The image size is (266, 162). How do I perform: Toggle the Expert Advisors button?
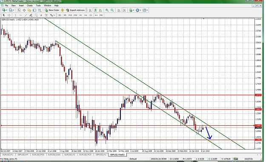pyautogui.click(x=75, y=10)
